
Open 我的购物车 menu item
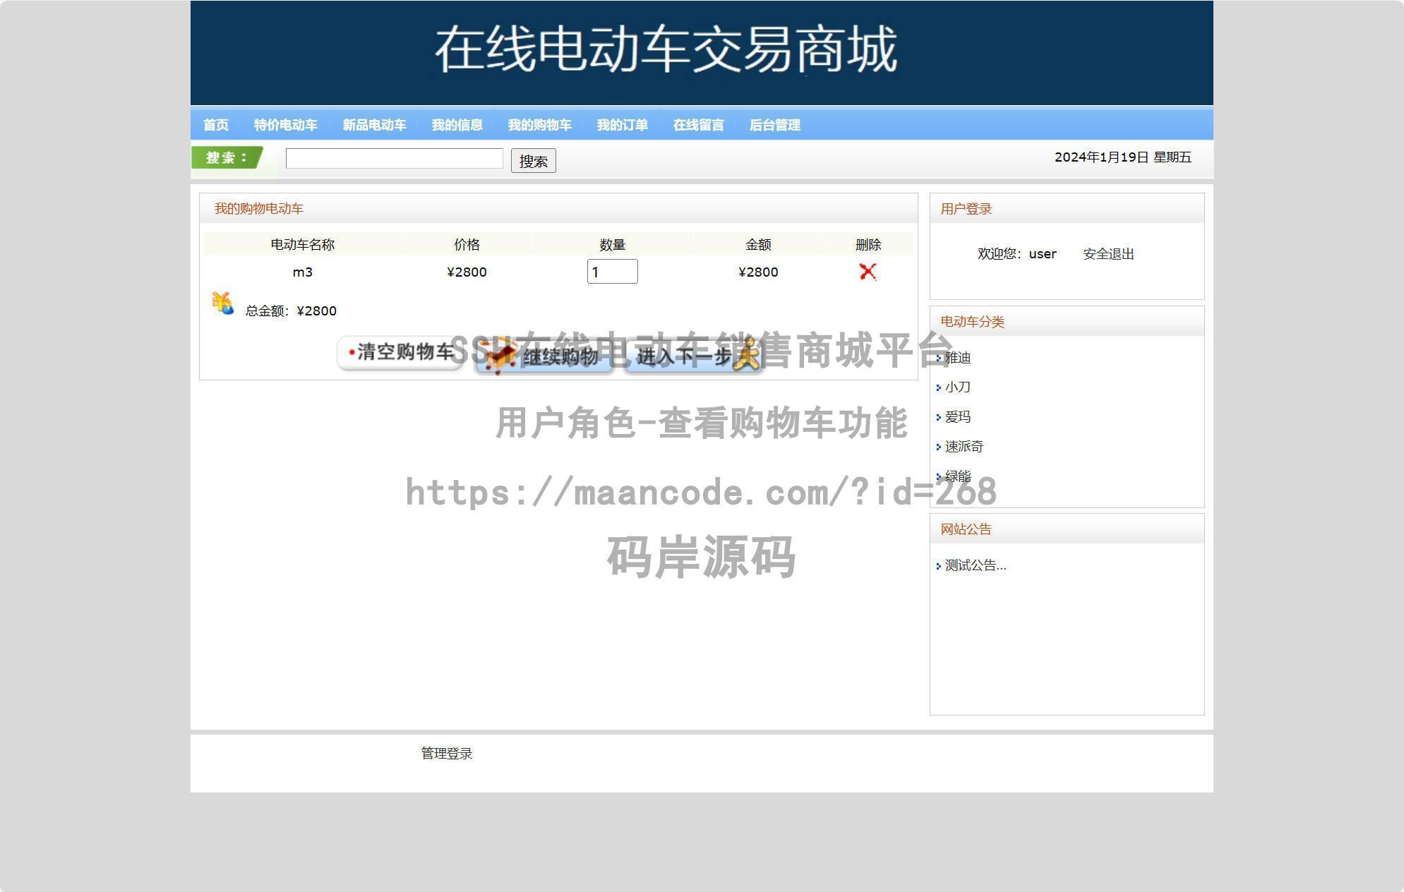point(540,125)
